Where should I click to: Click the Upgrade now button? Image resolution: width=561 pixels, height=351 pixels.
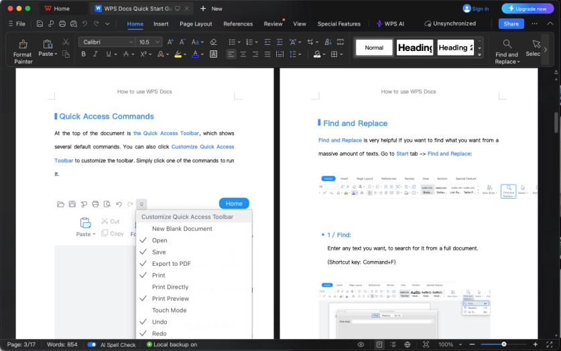click(x=527, y=9)
